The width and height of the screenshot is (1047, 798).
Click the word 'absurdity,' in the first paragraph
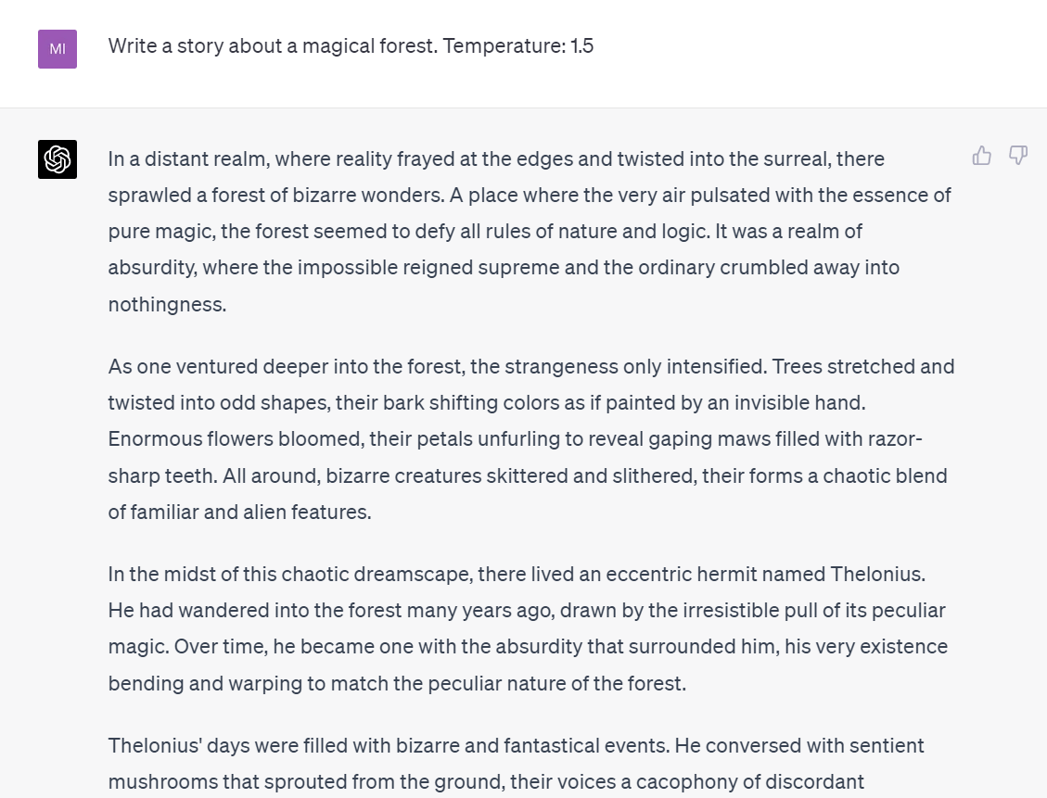152,268
